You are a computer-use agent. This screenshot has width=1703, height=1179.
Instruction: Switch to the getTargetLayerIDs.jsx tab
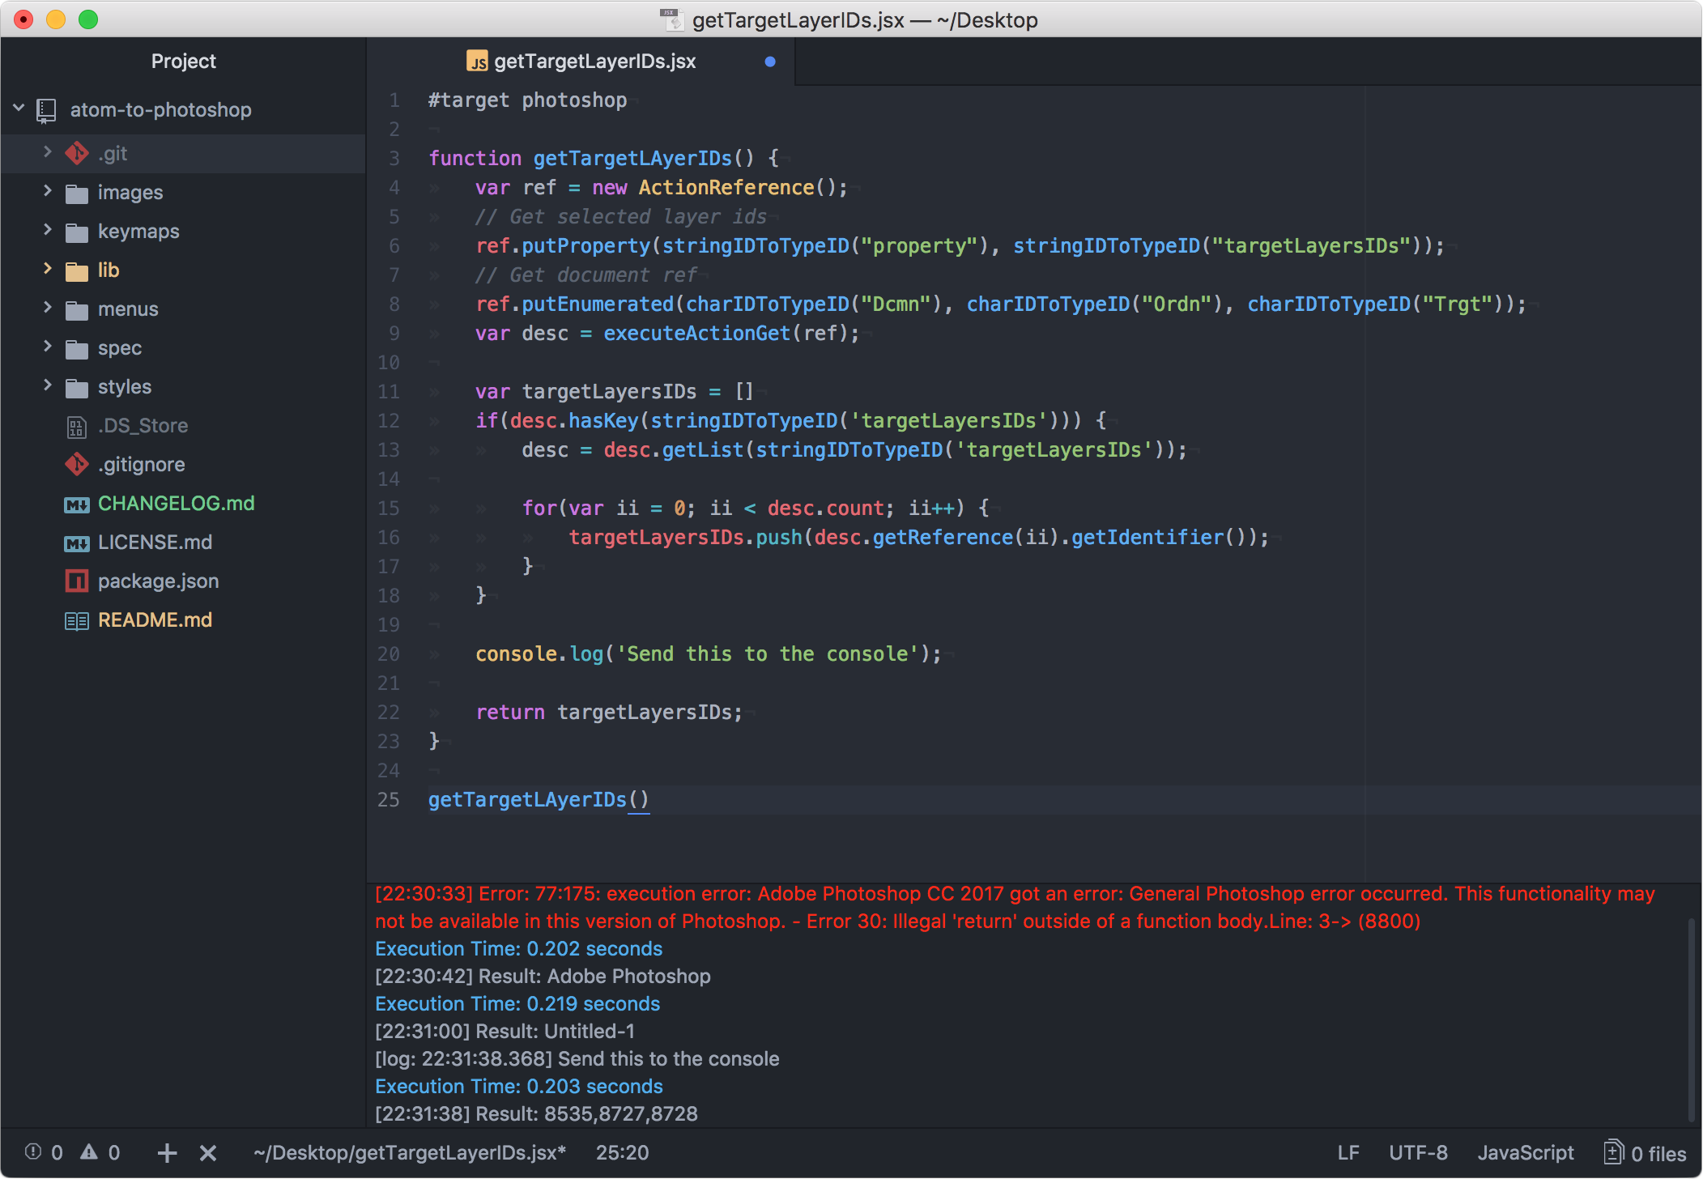click(581, 62)
